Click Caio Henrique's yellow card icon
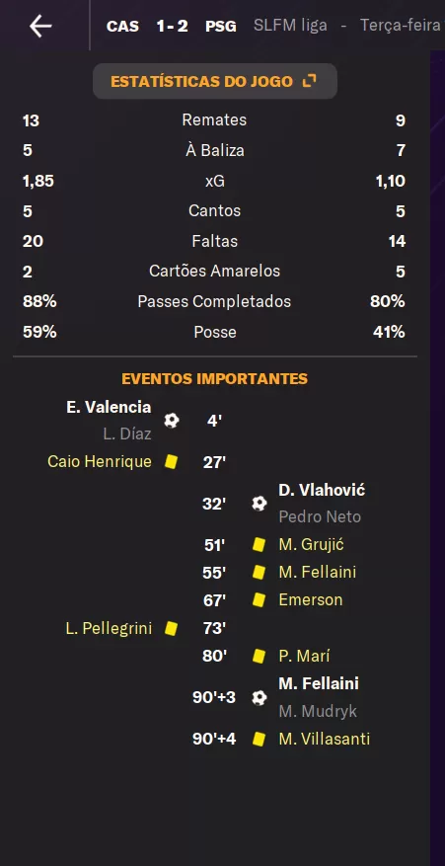This screenshot has height=866, width=445. (x=171, y=462)
